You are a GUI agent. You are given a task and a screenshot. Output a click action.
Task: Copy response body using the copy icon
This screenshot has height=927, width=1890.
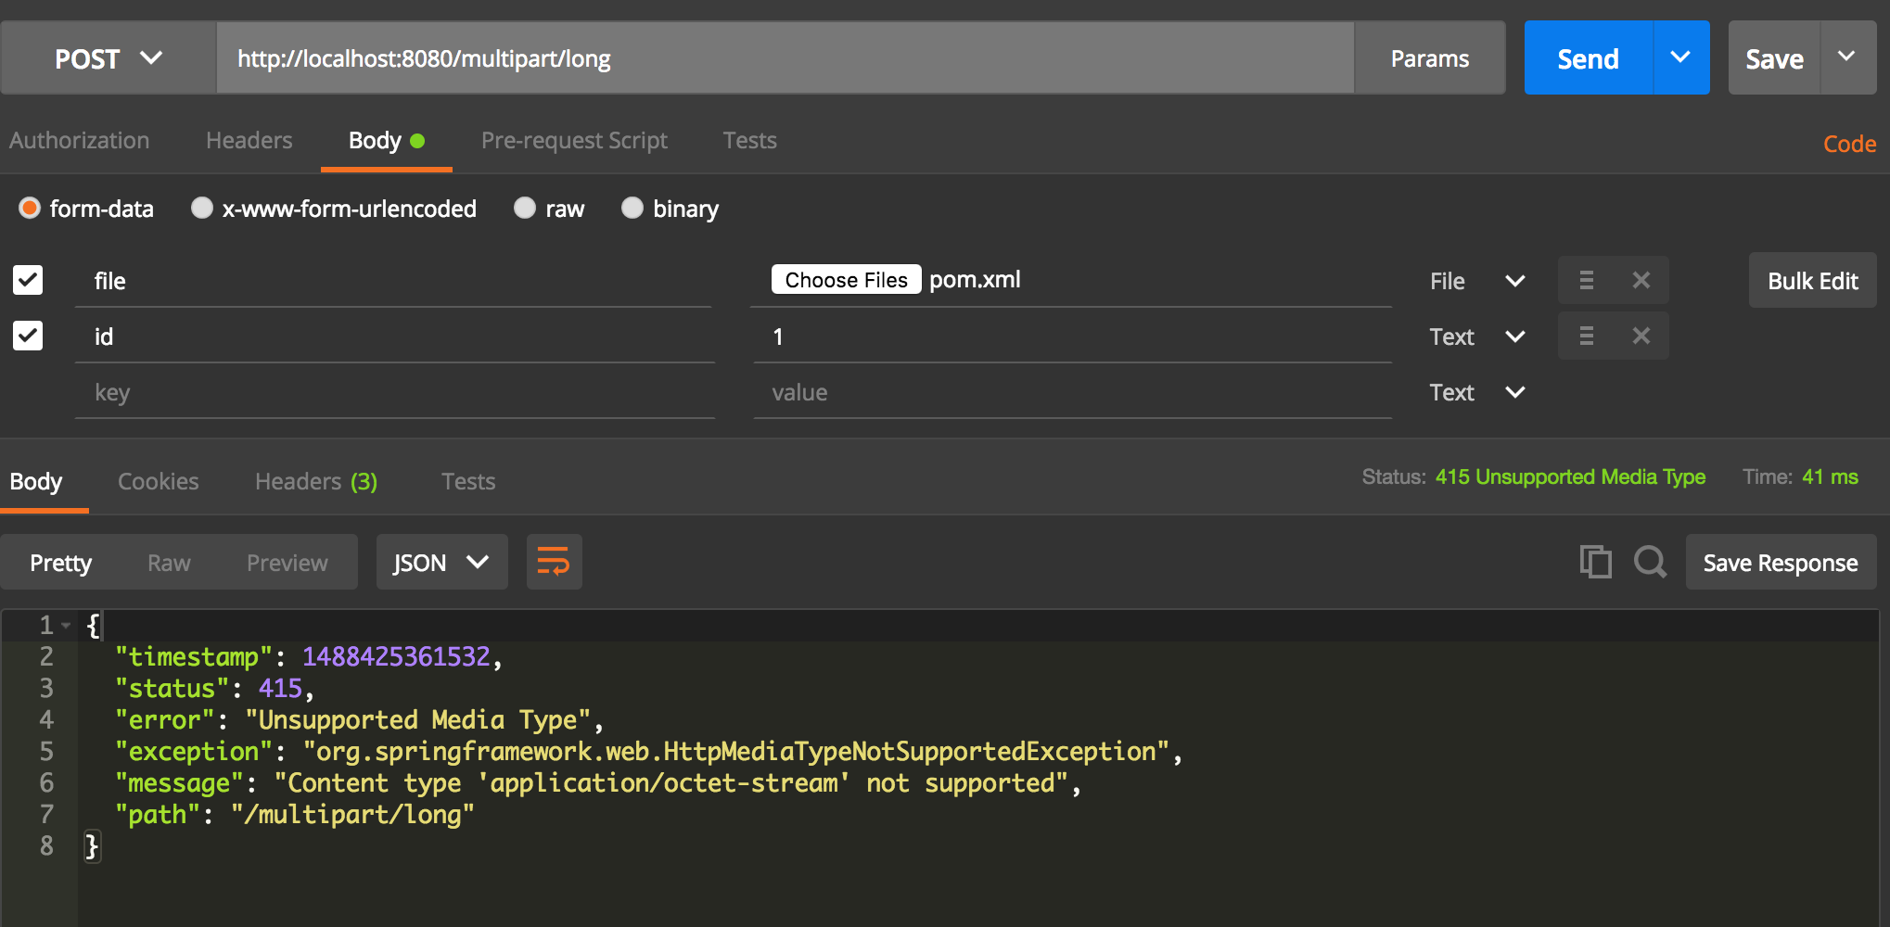click(x=1595, y=562)
